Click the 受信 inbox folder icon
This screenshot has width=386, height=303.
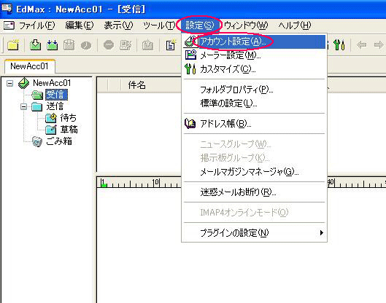(37, 95)
